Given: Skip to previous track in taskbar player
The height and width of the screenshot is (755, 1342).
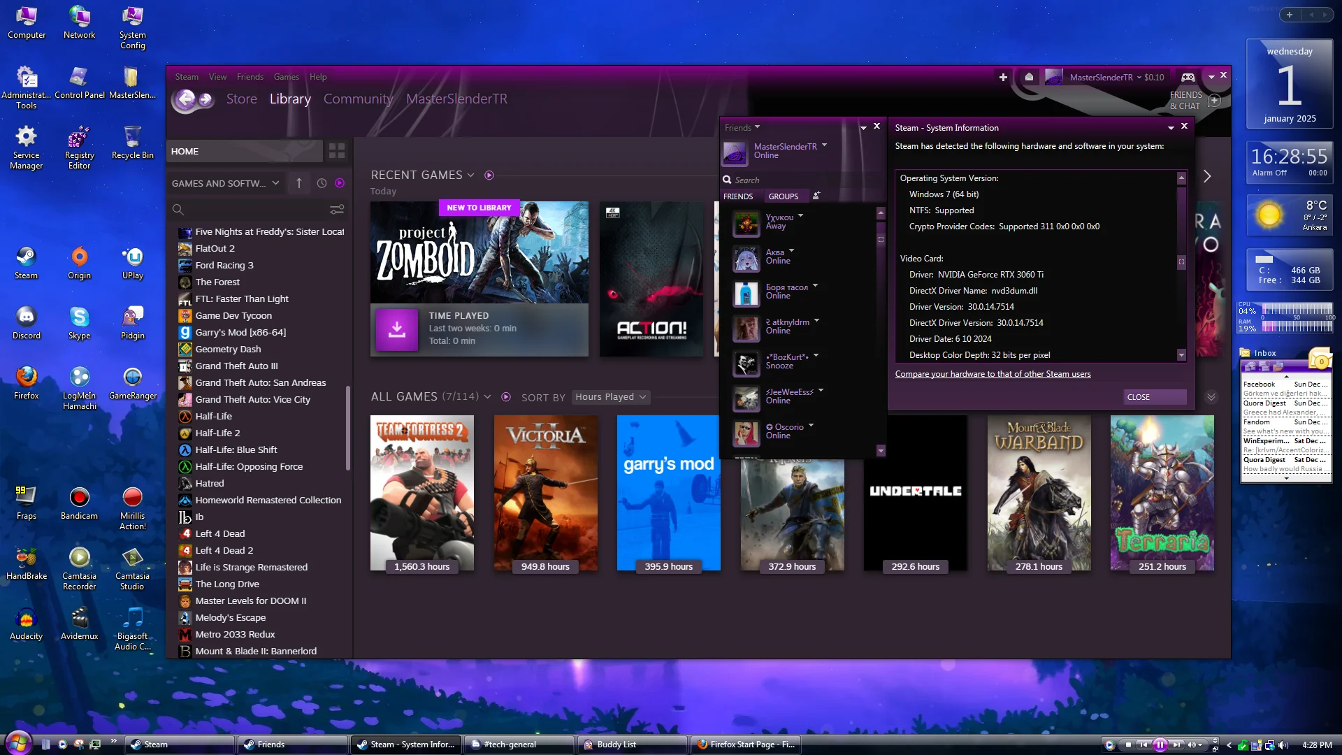Looking at the screenshot, I should point(1143,745).
